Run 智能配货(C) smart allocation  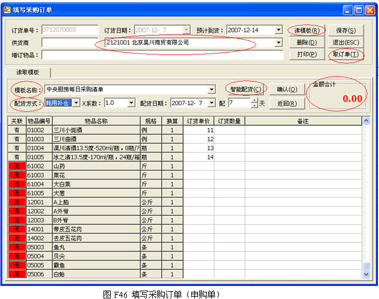tap(245, 89)
